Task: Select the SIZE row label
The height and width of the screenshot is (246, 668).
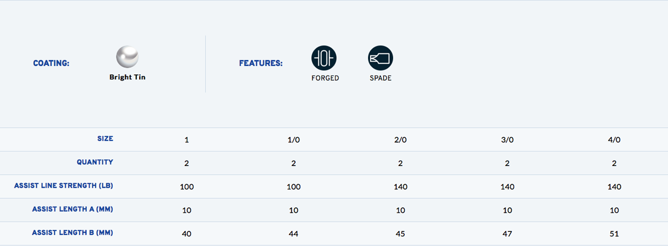Action: pyautogui.click(x=104, y=139)
